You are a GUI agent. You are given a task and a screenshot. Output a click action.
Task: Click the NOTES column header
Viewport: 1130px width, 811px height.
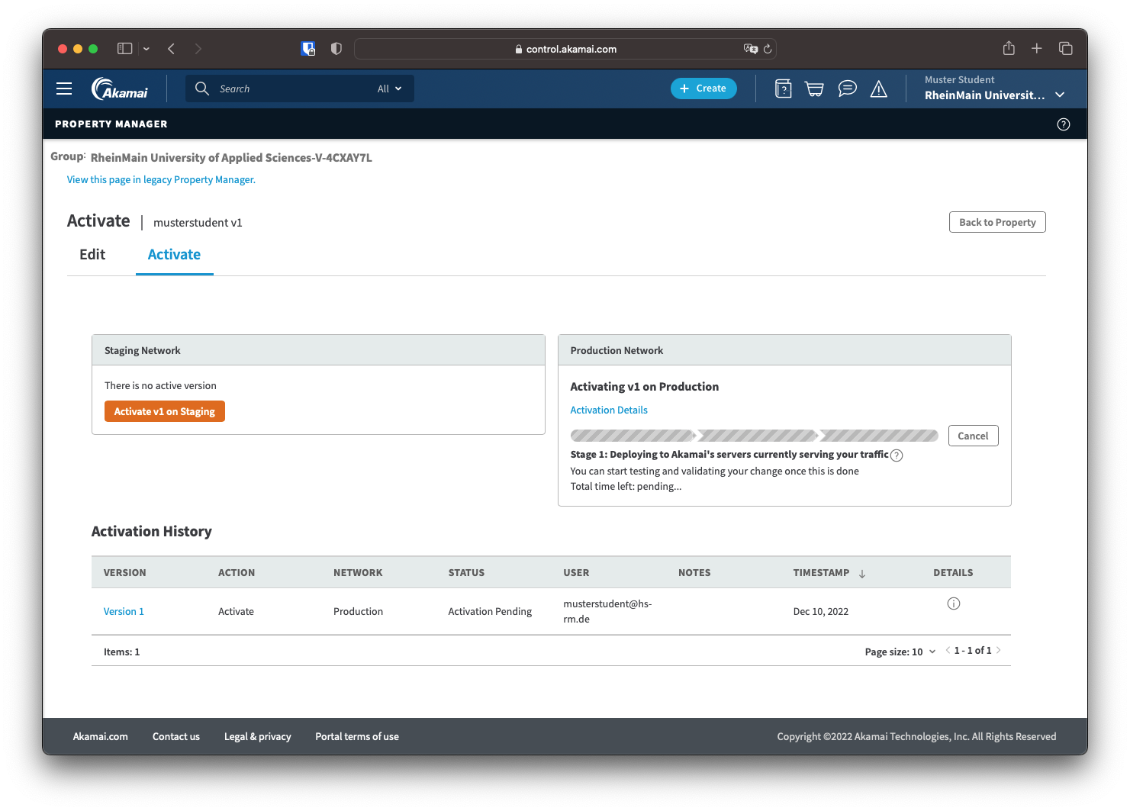coord(694,573)
